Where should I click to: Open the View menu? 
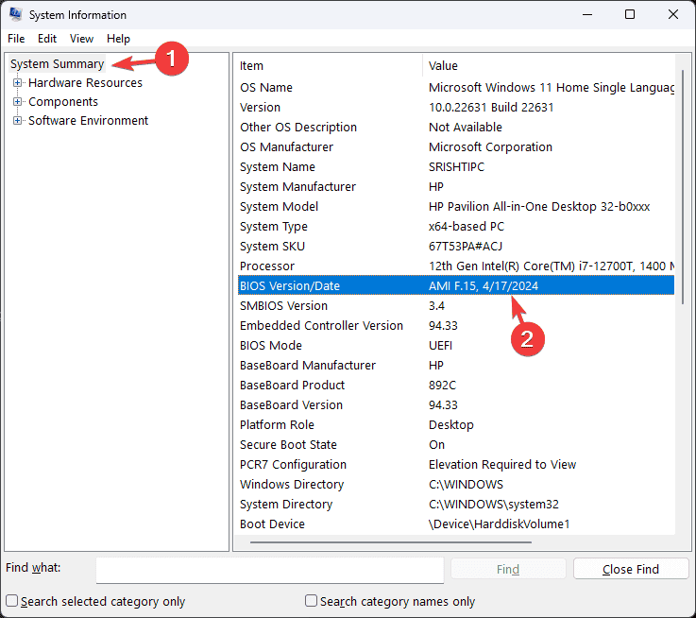(x=81, y=39)
